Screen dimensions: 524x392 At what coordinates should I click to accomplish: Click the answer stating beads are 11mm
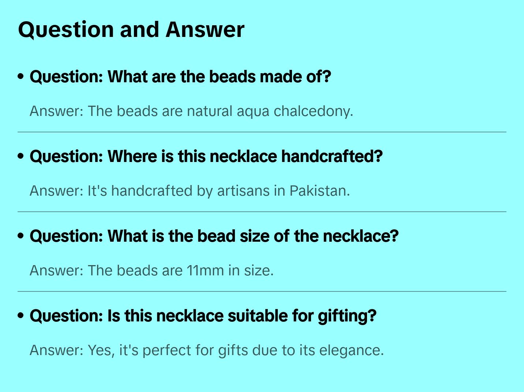[x=151, y=271]
